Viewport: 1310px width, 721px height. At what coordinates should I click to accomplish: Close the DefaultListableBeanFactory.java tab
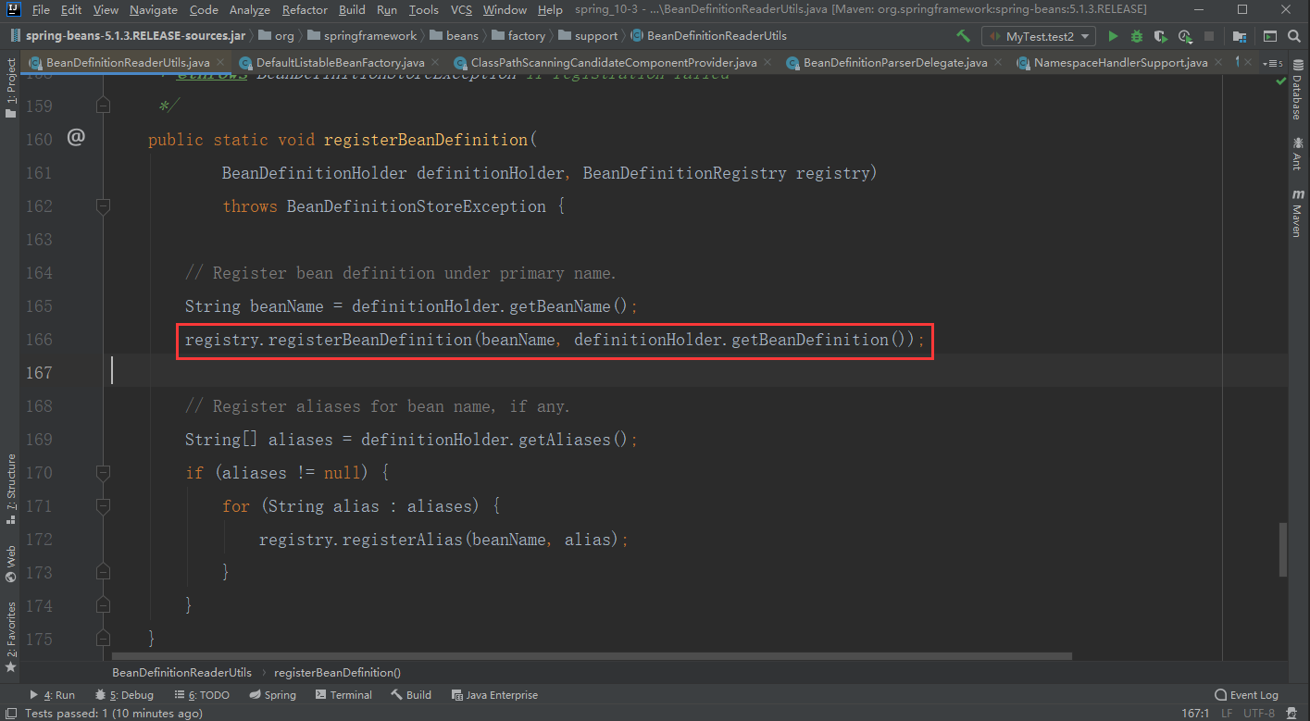pyautogui.click(x=434, y=63)
